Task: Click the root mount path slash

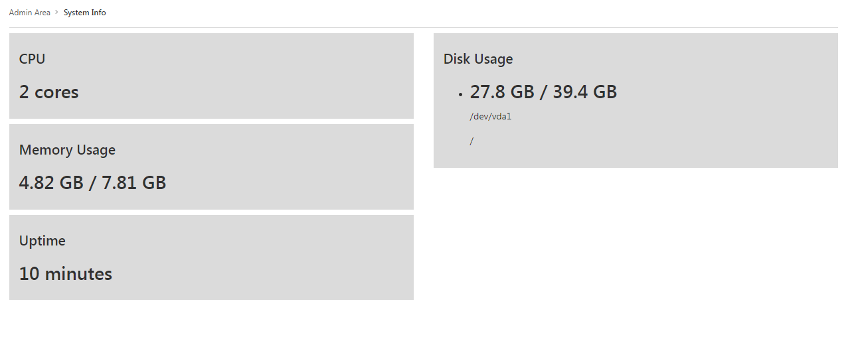Action: point(471,141)
